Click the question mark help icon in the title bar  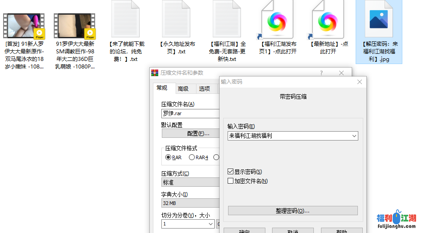(x=321, y=73)
